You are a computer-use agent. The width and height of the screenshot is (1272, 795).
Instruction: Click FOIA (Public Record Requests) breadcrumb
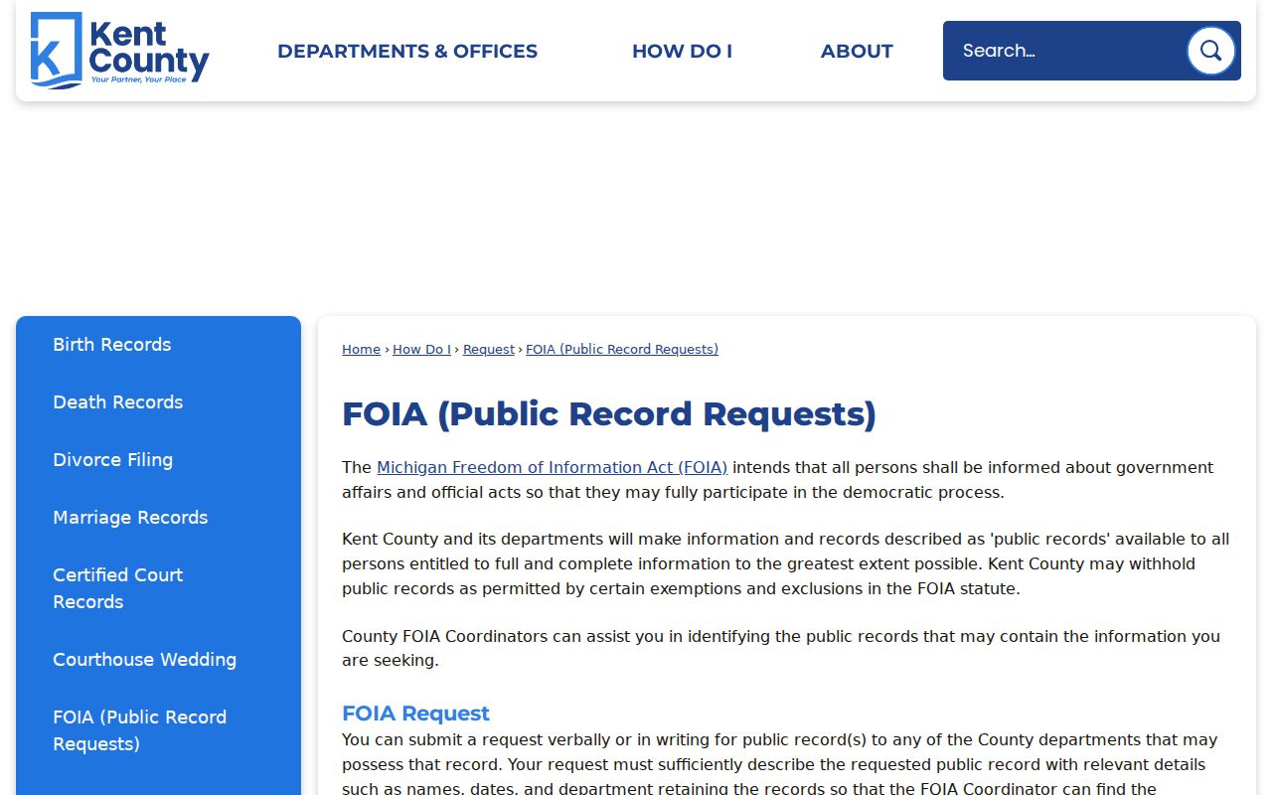click(622, 349)
